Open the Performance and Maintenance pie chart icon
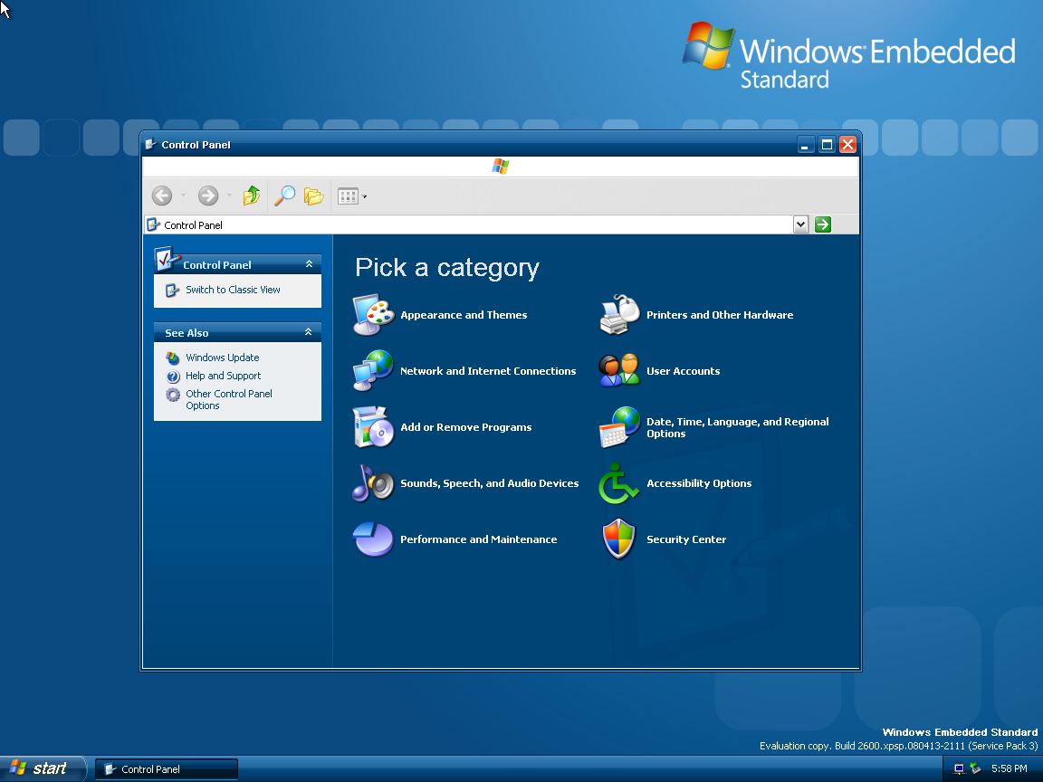 pos(373,539)
